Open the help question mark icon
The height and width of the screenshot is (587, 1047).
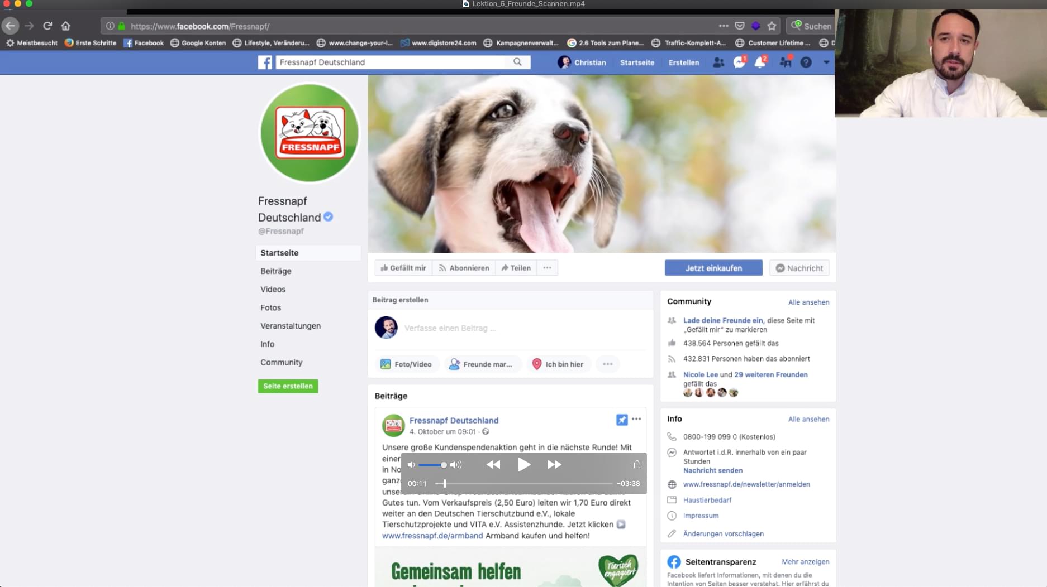pyautogui.click(x=806, y=62)
